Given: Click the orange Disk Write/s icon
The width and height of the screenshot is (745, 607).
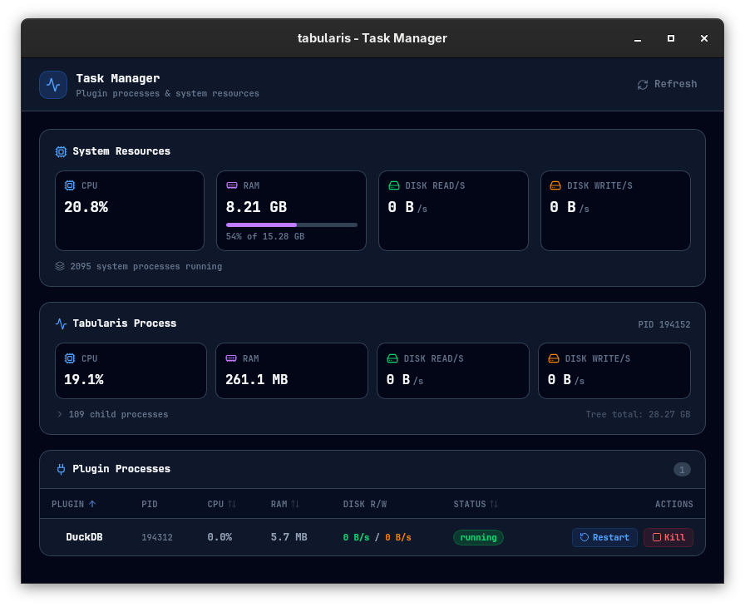Looking at the screenshot, I should (x=554, y=185).
